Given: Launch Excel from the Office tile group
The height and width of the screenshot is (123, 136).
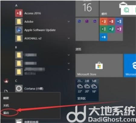Looking at the screenshot, I should [x=103, y=29].
